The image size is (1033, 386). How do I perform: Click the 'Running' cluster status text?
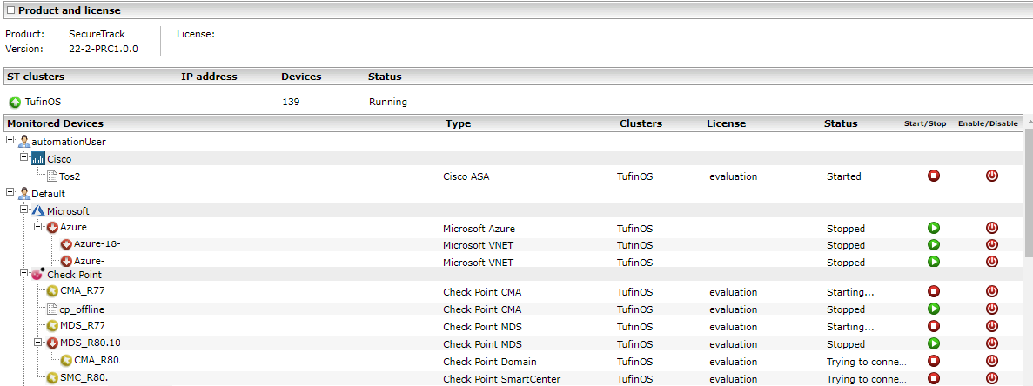[388, 102]
